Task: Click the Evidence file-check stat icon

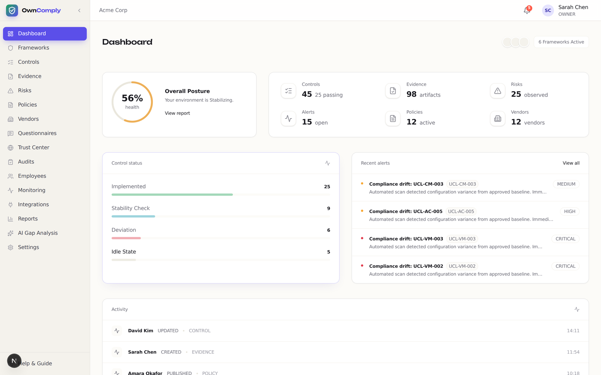Action: (x=393, y=91)
